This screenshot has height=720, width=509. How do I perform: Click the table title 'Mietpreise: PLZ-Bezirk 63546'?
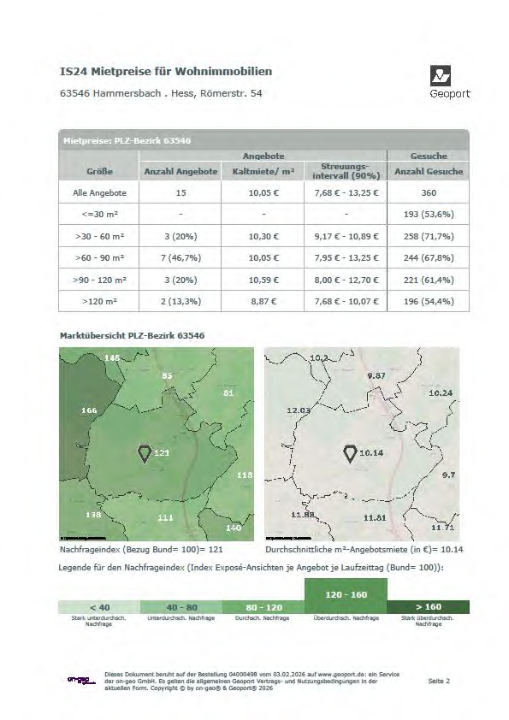click(127, 140)
